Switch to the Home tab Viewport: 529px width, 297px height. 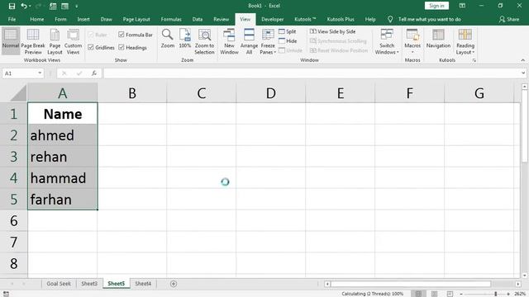coord(36,19)
